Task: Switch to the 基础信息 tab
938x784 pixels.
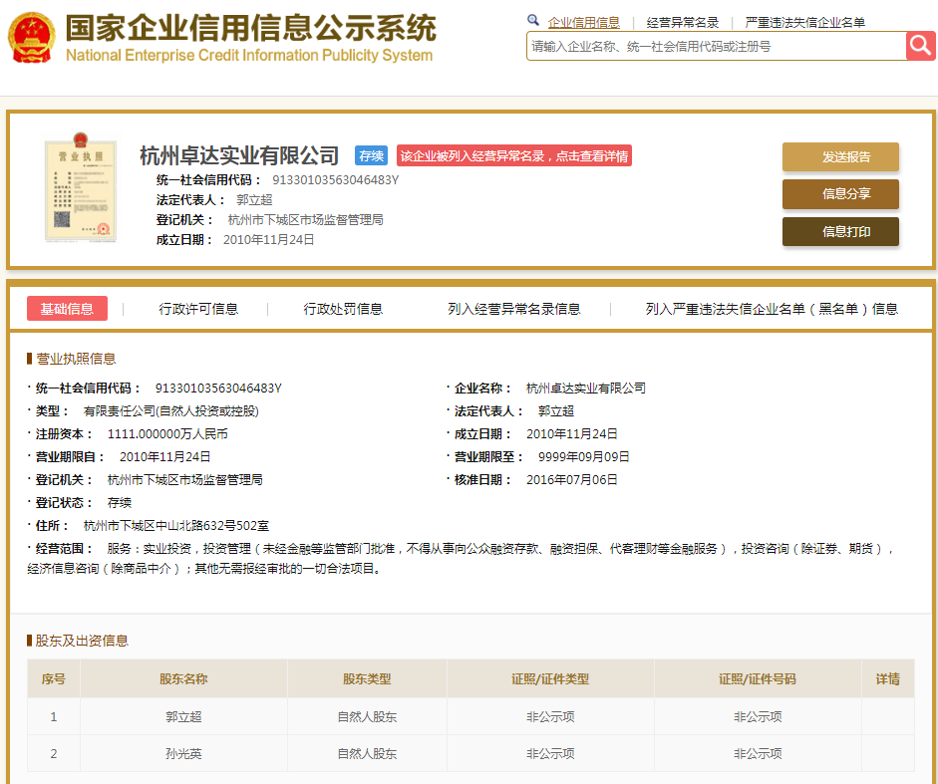Action: click(x=67, y=309)
